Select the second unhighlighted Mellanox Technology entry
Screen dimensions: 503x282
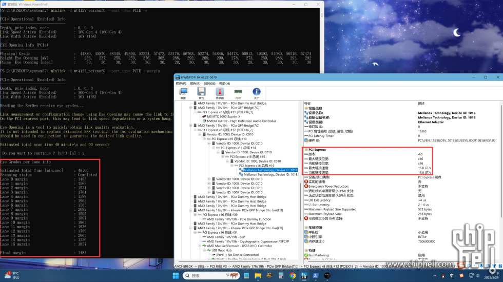pyautogui.click(x=270, y=175)
